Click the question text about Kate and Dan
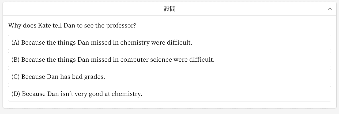Screen dimensions: 339x114 point(72,26)
